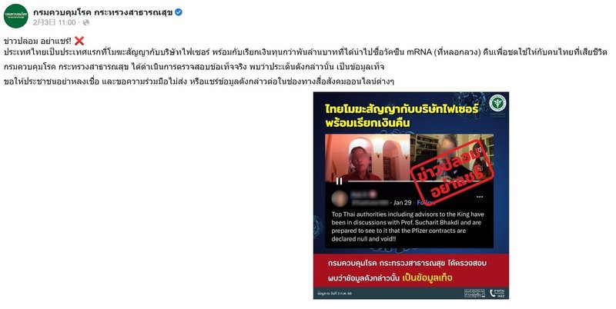
Task: Click the tweet text about Pfizer contracts
Action: click(x=408, y=227)
